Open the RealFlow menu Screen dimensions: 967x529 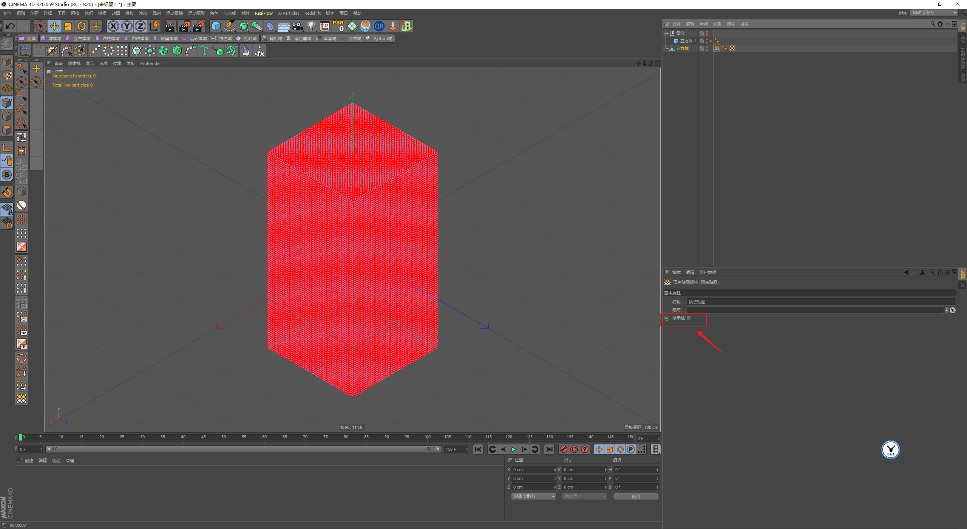(264, 13)
